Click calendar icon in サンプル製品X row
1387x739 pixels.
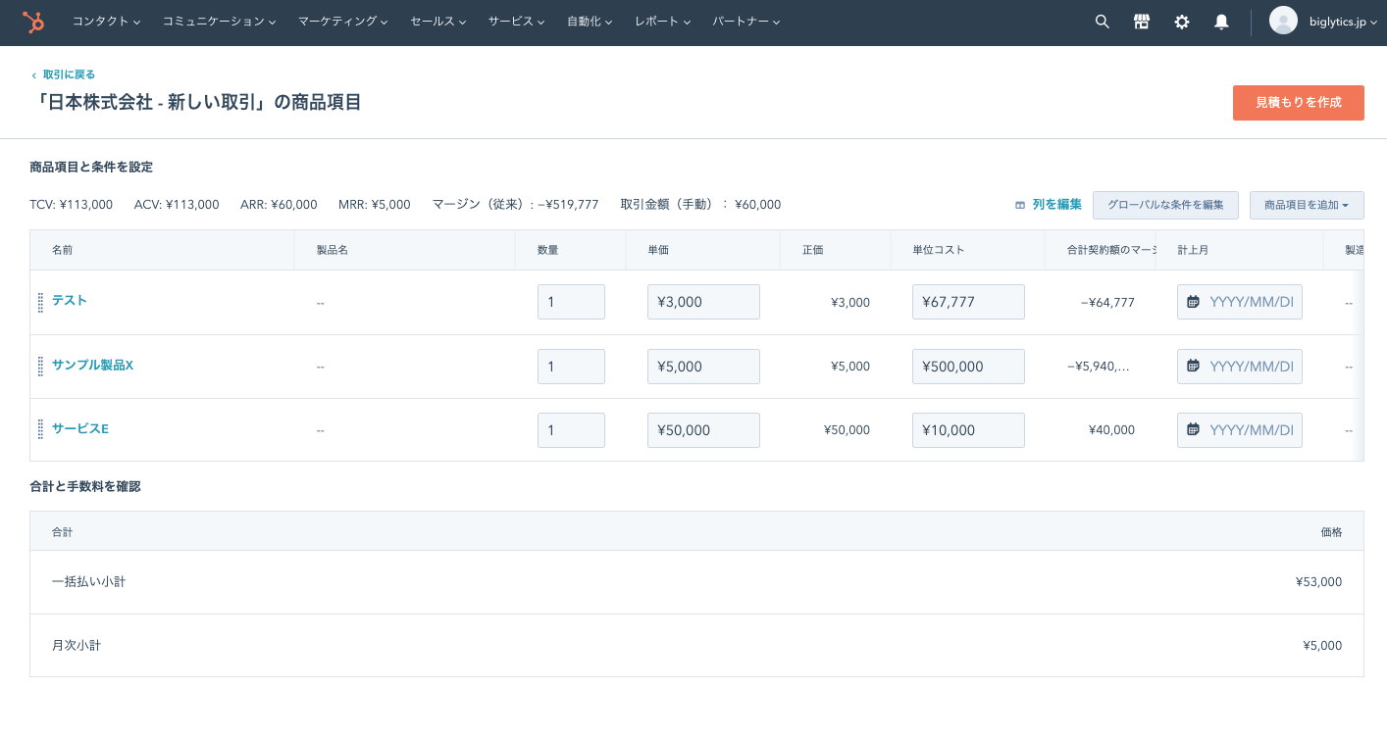[x=1194, y=366]
